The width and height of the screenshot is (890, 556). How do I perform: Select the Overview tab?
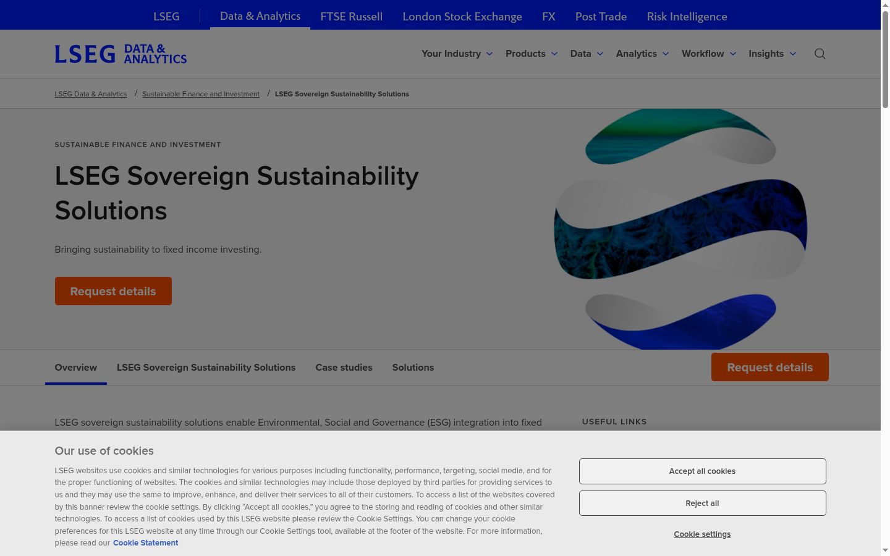(x=76, y=368)
